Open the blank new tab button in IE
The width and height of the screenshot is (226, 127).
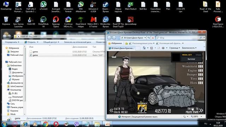[x=138, y=48]
